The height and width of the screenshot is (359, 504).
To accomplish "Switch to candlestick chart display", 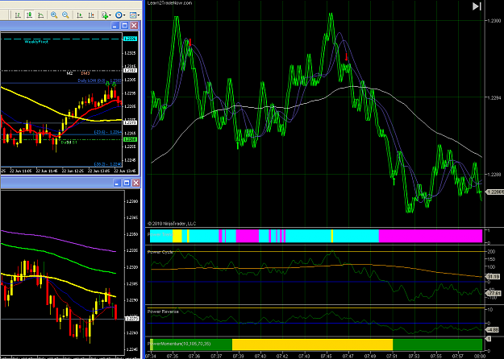I will (x=29, y=14).
